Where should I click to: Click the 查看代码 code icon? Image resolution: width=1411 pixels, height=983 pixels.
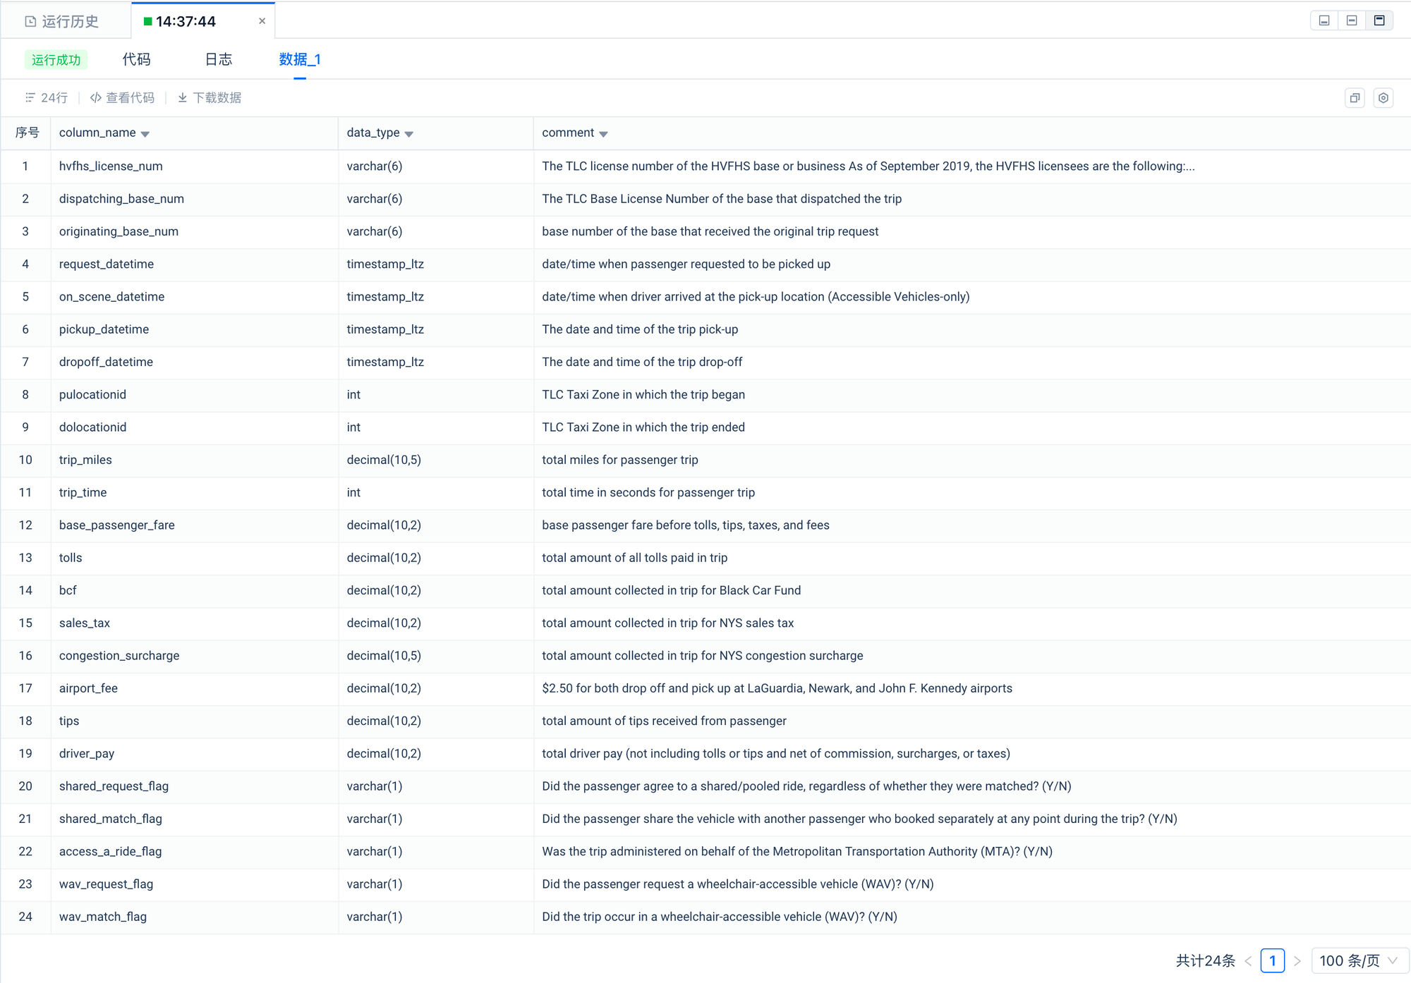(x=96, y=98)
